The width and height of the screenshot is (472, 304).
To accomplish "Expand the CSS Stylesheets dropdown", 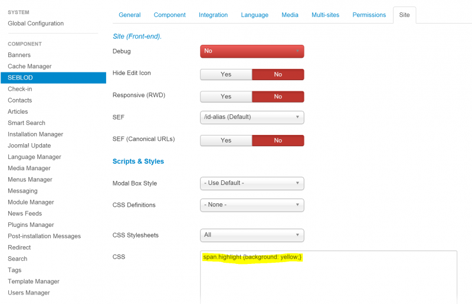I will coord(252,235).
